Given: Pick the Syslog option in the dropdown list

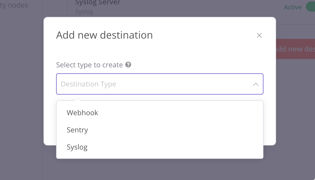Looking at the screenshot, I should [77, 147].
